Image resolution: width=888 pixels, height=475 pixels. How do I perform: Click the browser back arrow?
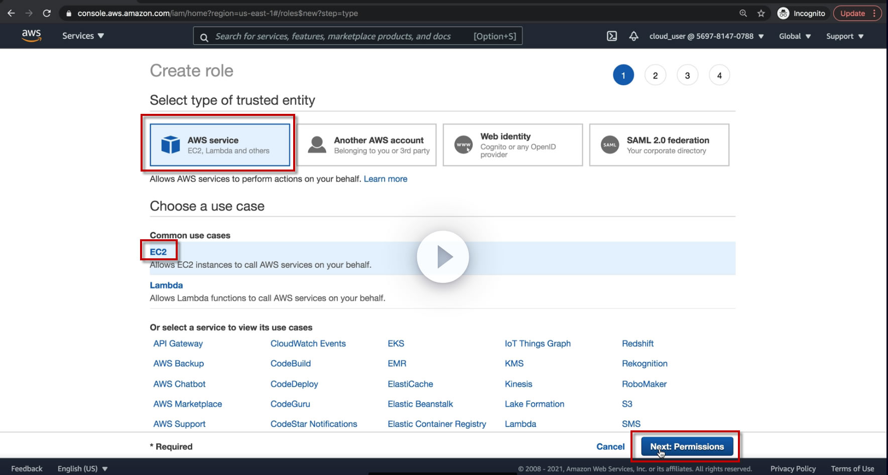point(11,14)
